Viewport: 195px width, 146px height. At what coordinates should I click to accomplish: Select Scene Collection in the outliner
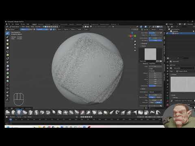tap(175, 29)
